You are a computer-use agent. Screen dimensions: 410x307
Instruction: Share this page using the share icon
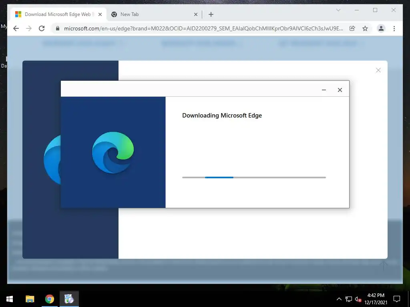tap(352, 28)
